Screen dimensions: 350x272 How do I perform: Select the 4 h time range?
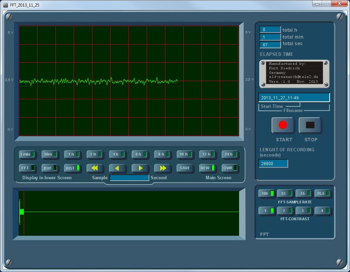tap(117, 154)
